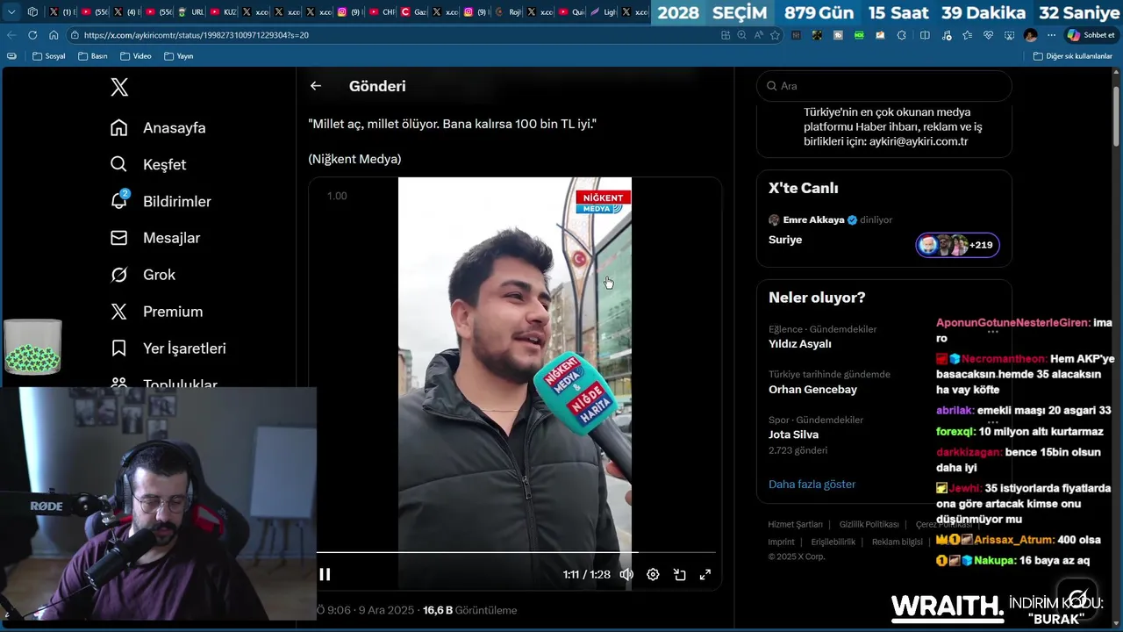Open the Basın bookmarks folder
The height and width of the screenshot is (632, 1123).
92,56
